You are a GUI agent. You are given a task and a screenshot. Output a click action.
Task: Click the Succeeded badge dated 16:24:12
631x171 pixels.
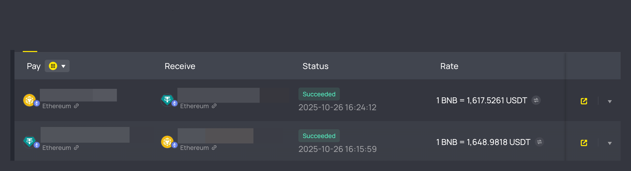(319, 94)
